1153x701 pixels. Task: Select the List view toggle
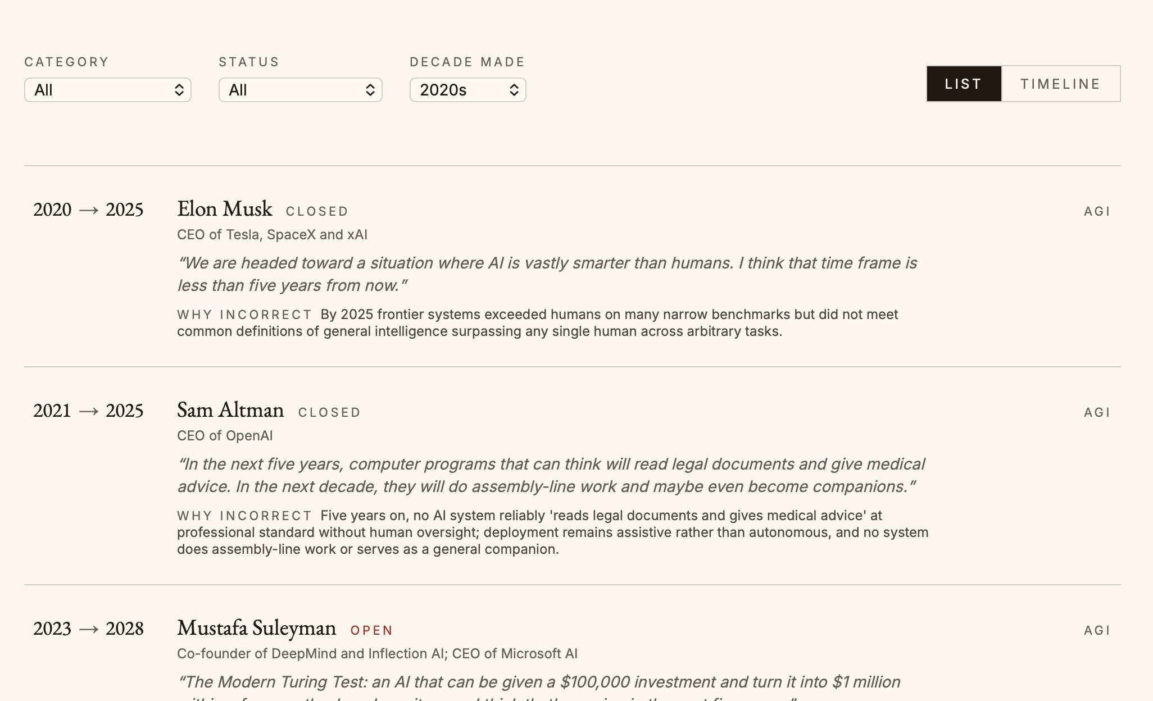(964, 84)
